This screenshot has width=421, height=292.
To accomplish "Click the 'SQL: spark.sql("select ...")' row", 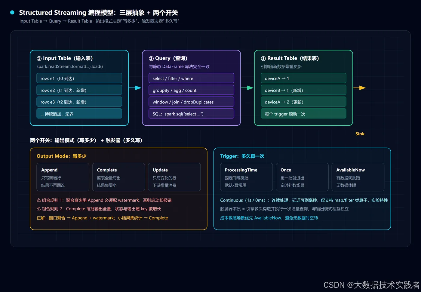I will [191, 114].
